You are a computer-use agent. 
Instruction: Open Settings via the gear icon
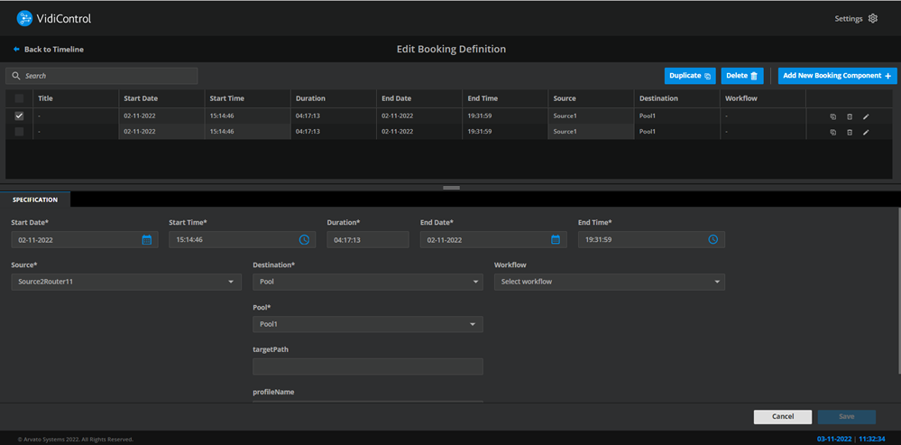872,18
